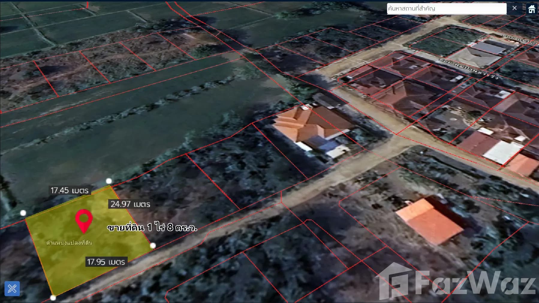
Task: Select the leftmost white vertex handle of parcel
Action: pyautogui.click(x=23, y=213)
